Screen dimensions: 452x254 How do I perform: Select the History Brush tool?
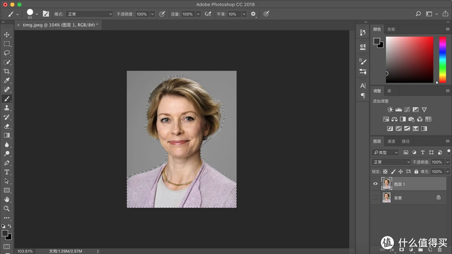coord(7,117)
